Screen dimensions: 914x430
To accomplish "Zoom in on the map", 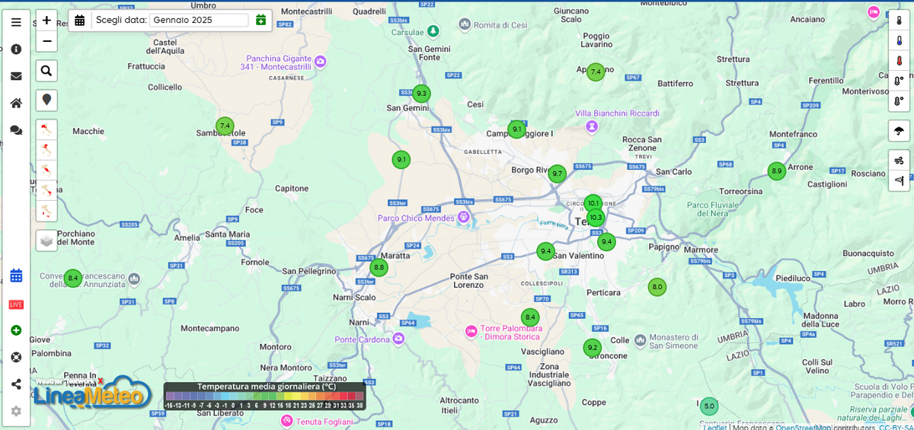I will [46, 21].
